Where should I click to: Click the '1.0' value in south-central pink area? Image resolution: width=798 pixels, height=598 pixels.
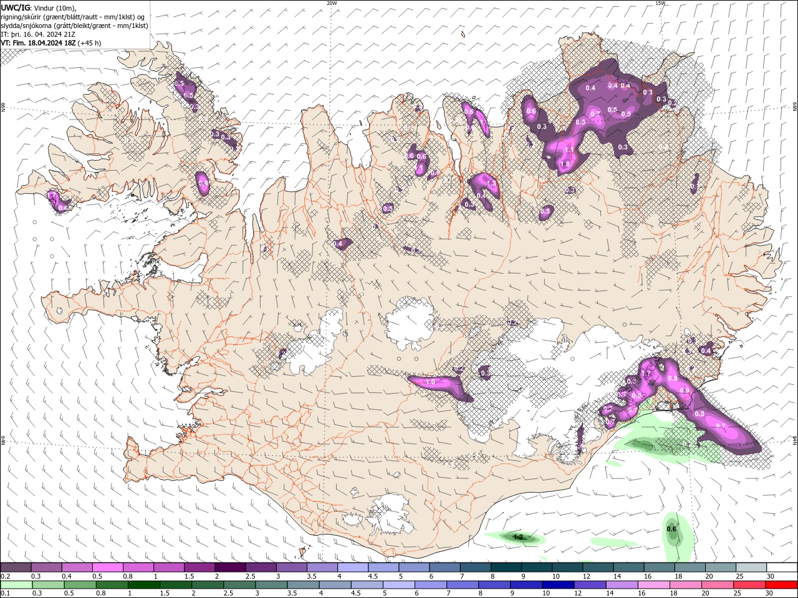(x=430, y=382)
